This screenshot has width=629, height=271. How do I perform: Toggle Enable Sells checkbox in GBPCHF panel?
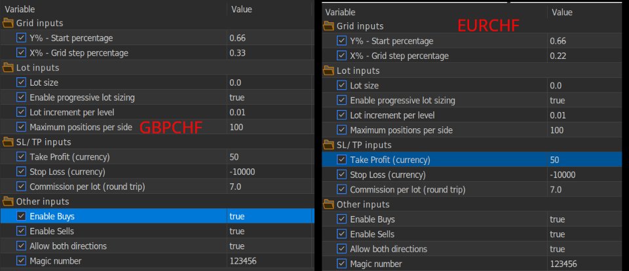[21, 231]
